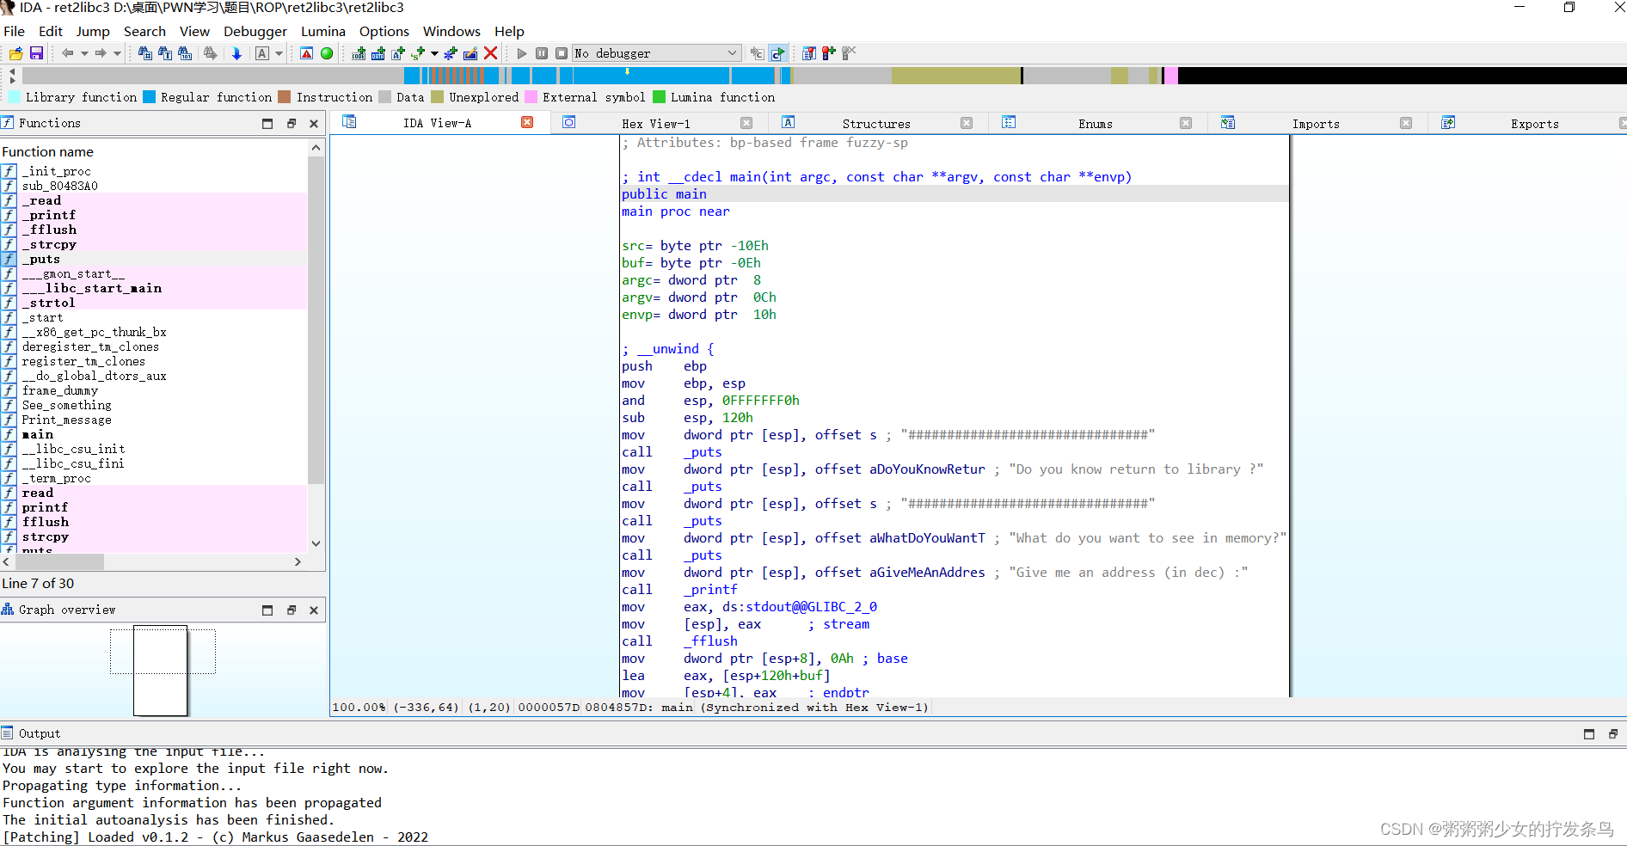Viewport: 1627px width, 846px height.
Task: Click the External symbol legend swatch
Action: click(x=531, y=97)
